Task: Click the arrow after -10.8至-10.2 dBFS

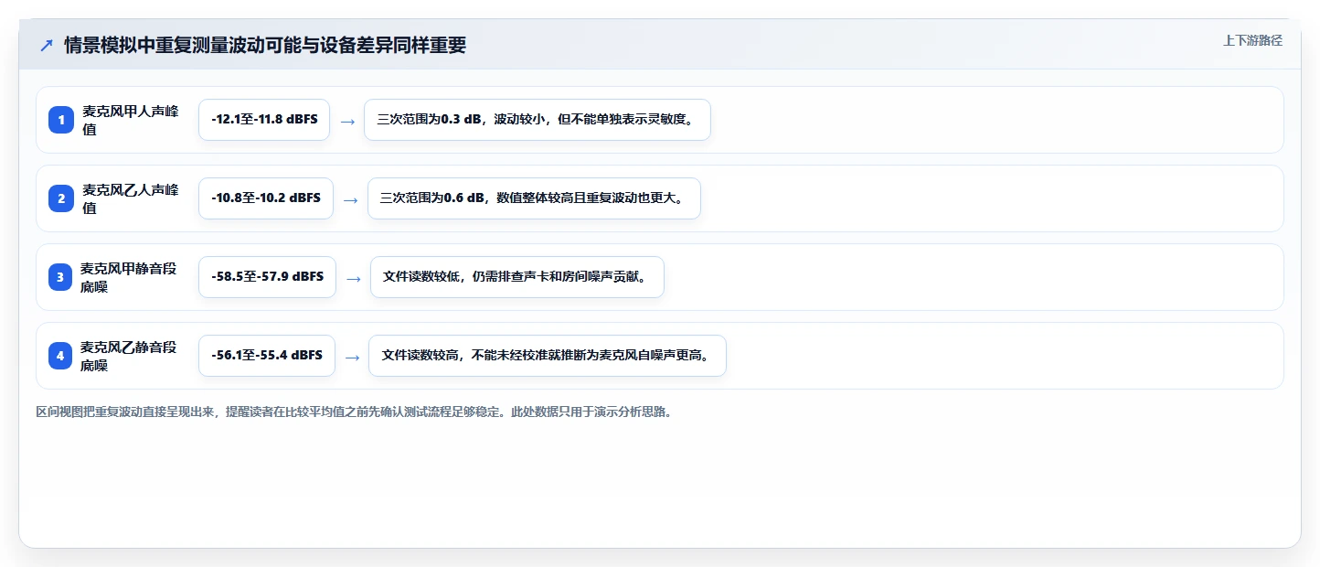Action: click(x=351, y=199)
